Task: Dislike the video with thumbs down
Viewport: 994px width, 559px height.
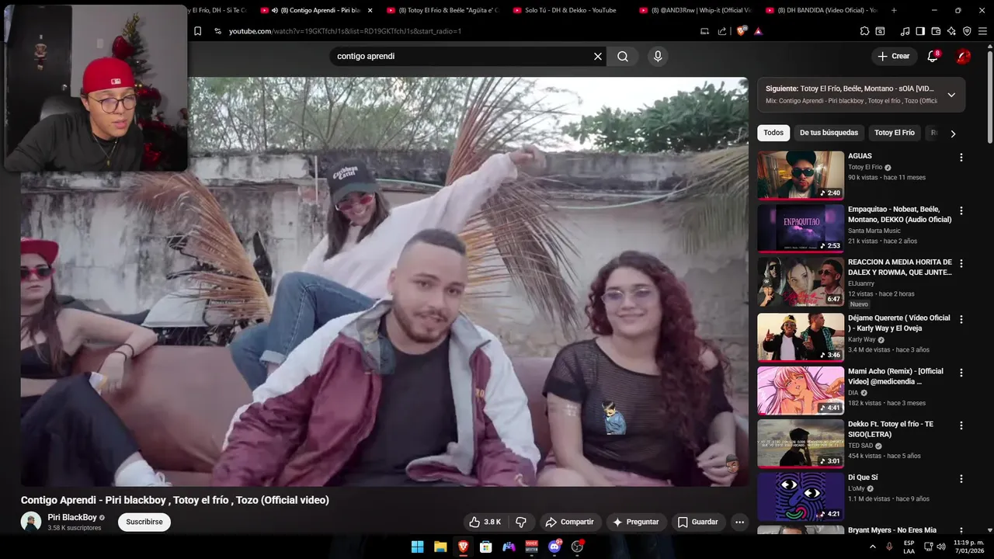Action: (x=521, y=522)
